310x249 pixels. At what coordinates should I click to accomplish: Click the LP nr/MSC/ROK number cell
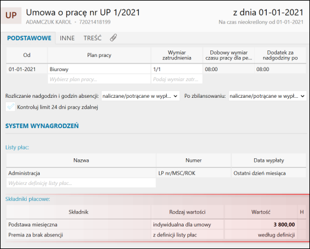tap(194, 173)
